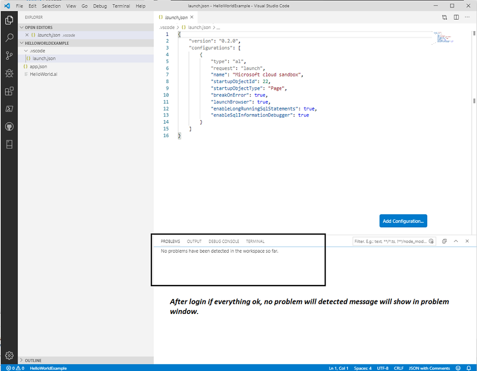Select launch.json entry under Open Editors
Image resolution: width=477 pixels, height=371 pixels.
tap(86, 35)
